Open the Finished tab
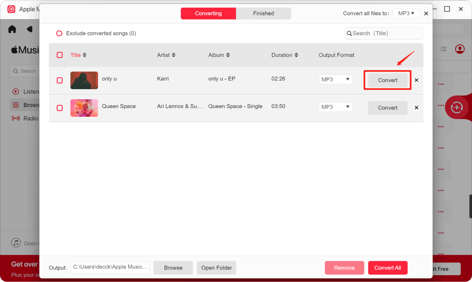 tap(263, 13)
